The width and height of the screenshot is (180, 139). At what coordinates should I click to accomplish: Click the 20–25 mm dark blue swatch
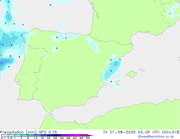[51, 135]
